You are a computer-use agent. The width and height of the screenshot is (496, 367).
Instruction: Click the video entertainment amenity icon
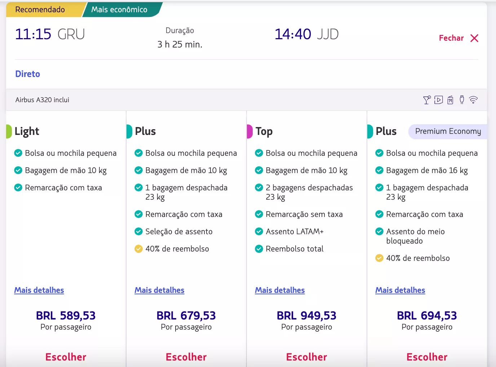(439, 100)
